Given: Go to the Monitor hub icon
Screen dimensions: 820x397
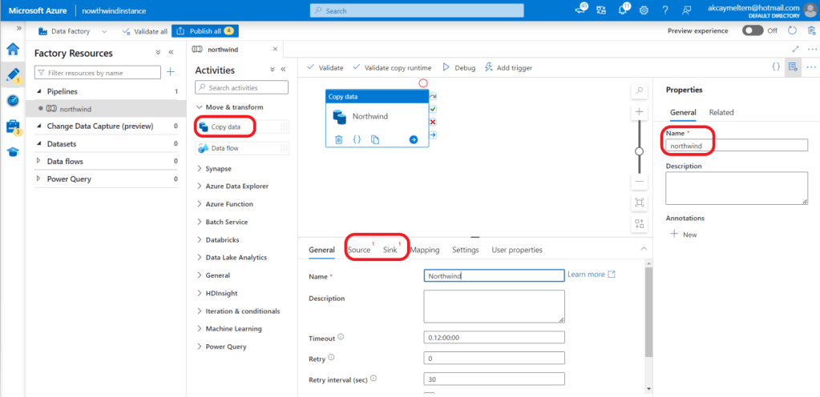Looking at the screenshot, I should click(13, 100).
